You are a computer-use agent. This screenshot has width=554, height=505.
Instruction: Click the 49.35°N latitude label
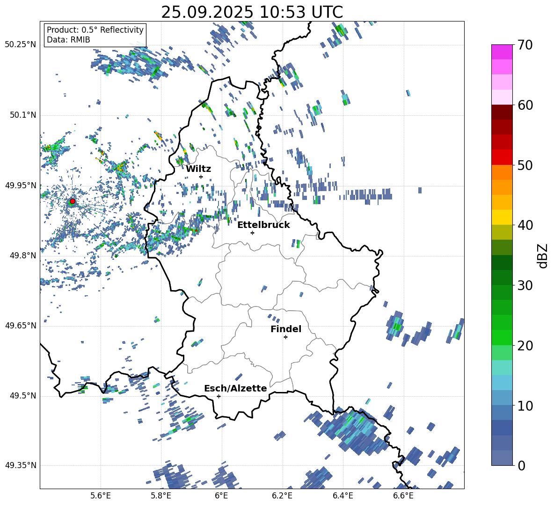(21, 465)
